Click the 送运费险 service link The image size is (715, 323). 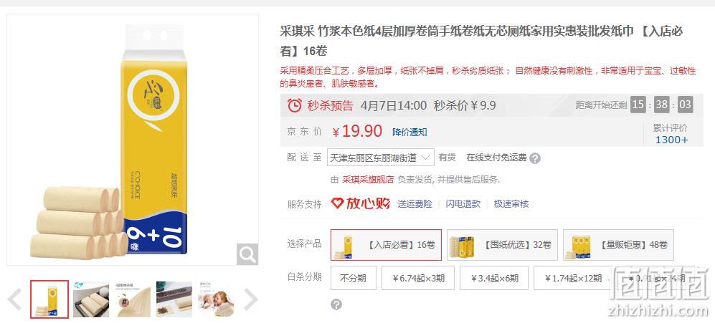[x=415, y=203]
